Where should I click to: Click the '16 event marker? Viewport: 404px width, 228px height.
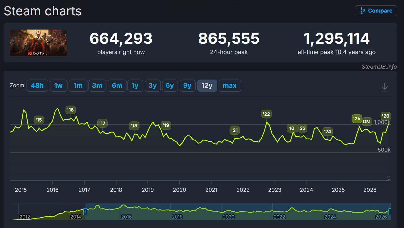pyautogui.click(x=71, y=110)
